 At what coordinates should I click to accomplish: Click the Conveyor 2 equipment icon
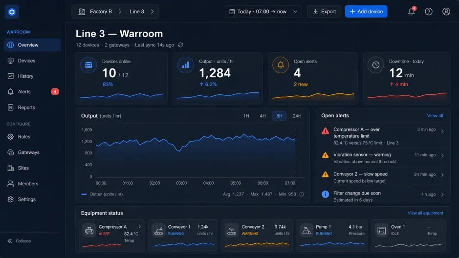232,231
